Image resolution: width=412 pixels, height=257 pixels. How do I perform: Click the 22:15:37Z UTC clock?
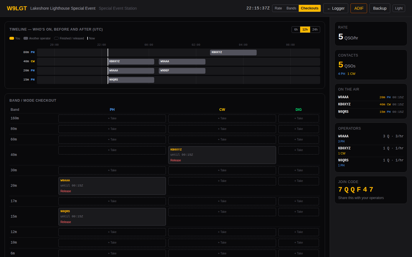(258, 8)
